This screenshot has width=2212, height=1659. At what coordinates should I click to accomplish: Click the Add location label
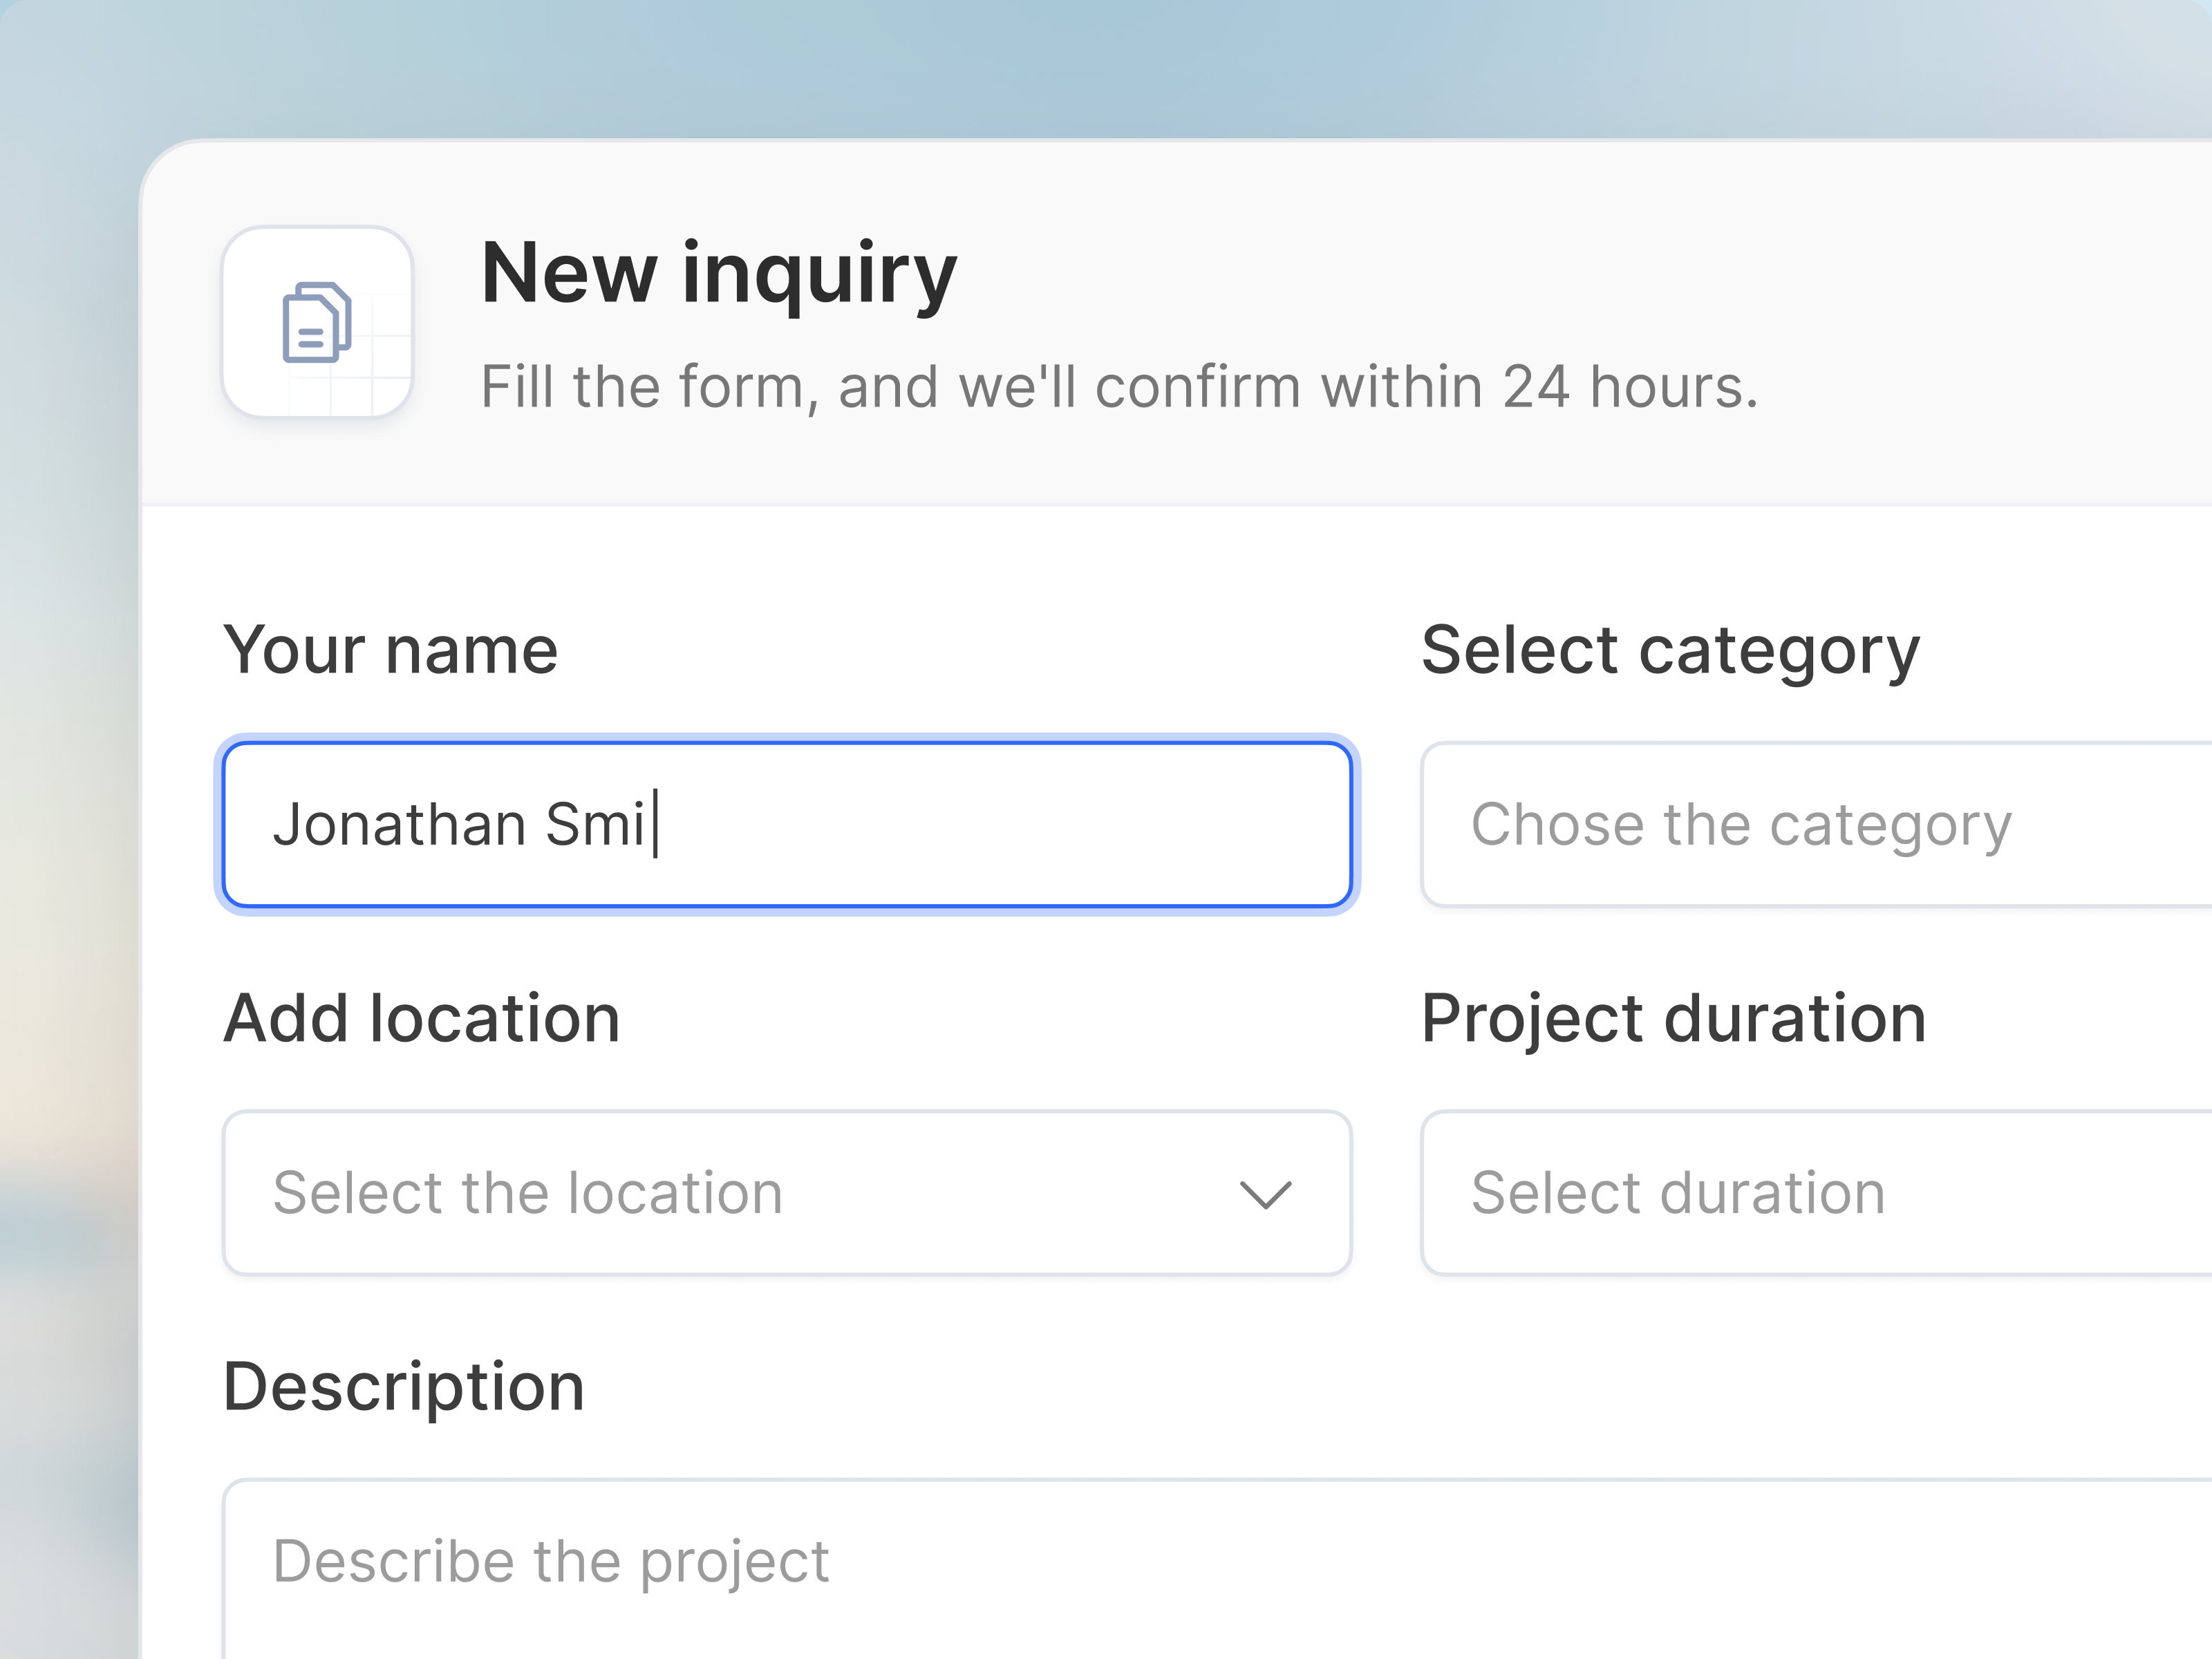point(422,1019)
